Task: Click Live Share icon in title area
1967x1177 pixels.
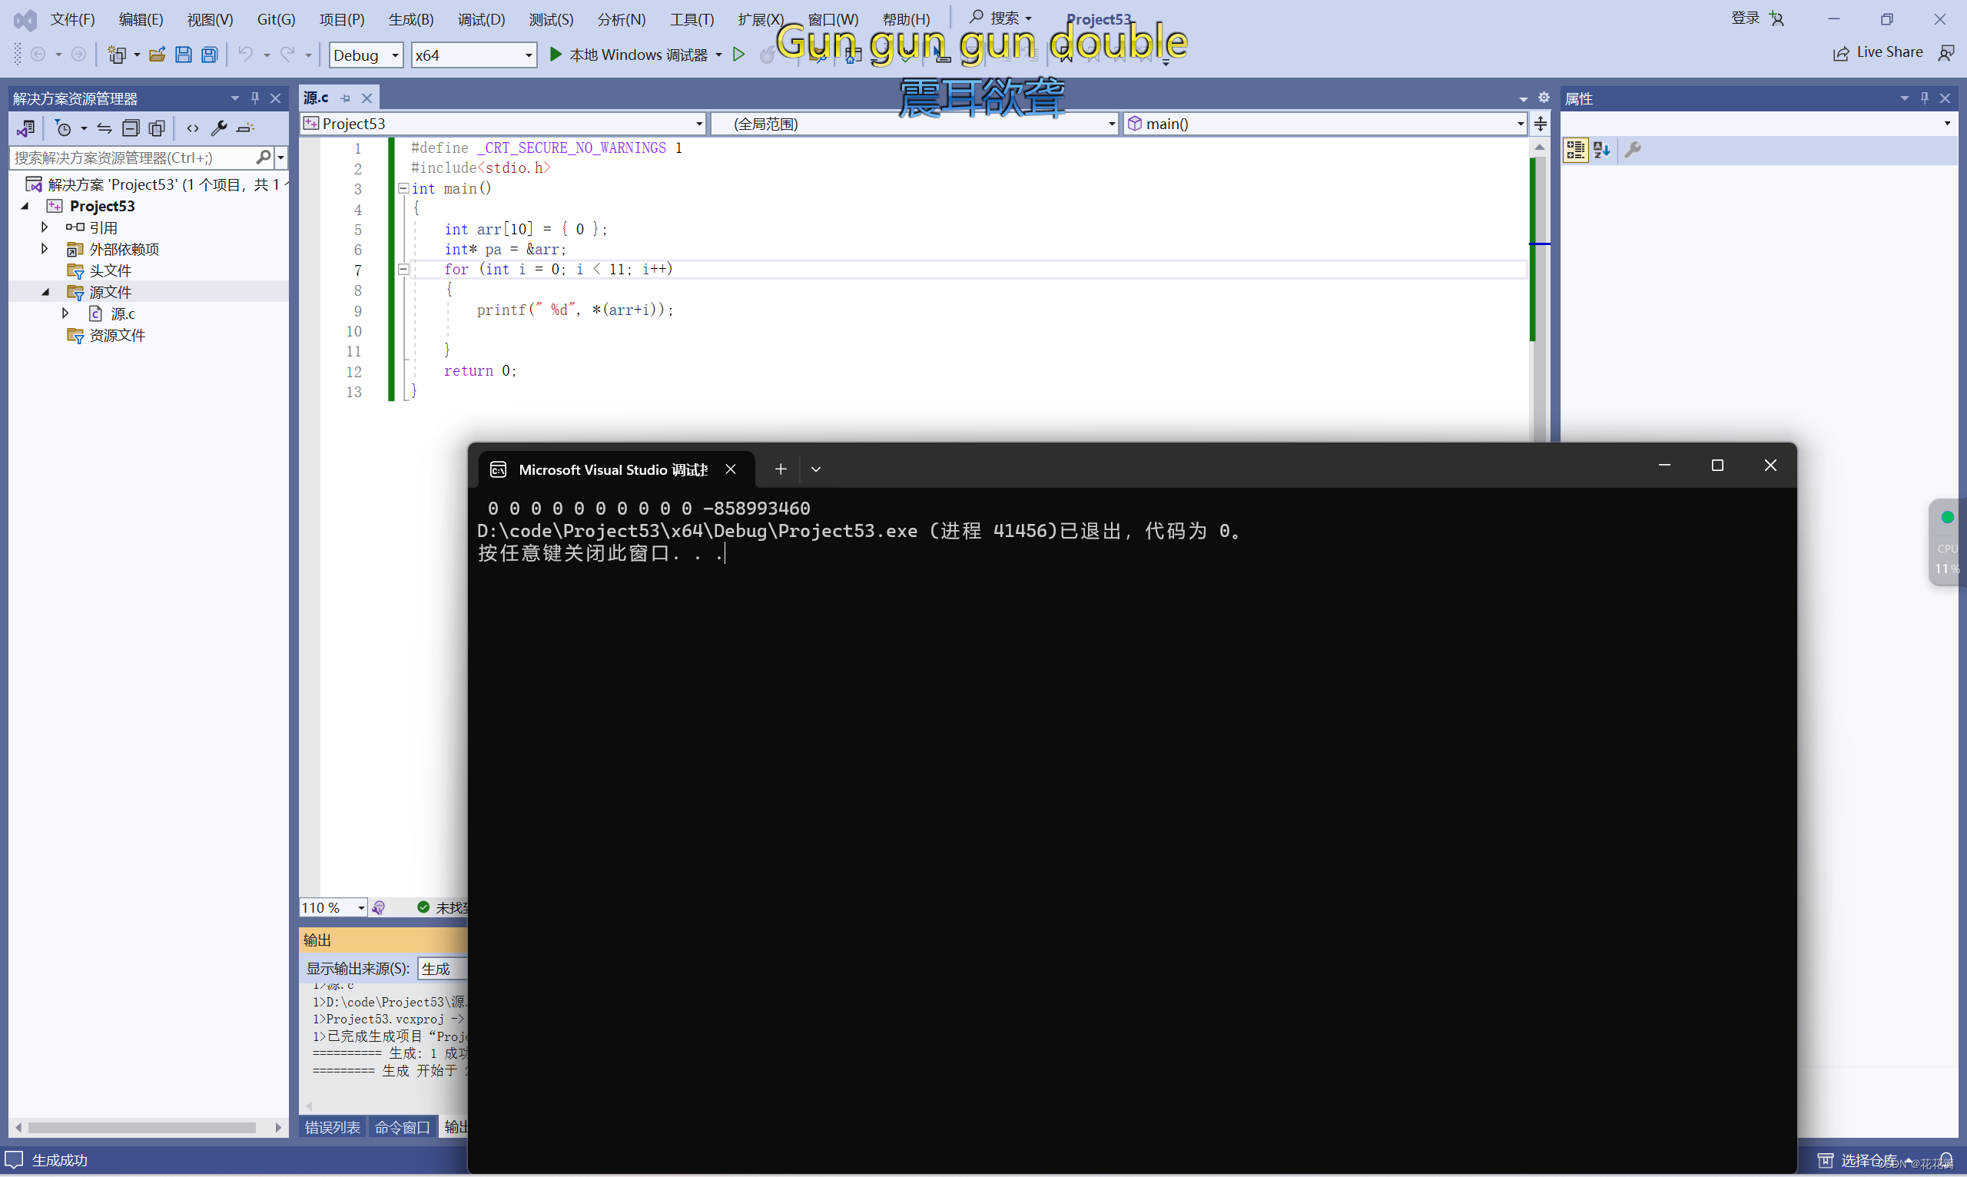Action: [1841, 53]
